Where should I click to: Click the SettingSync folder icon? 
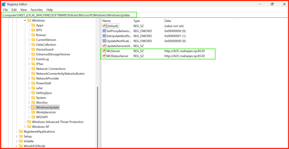pos(33,93)
